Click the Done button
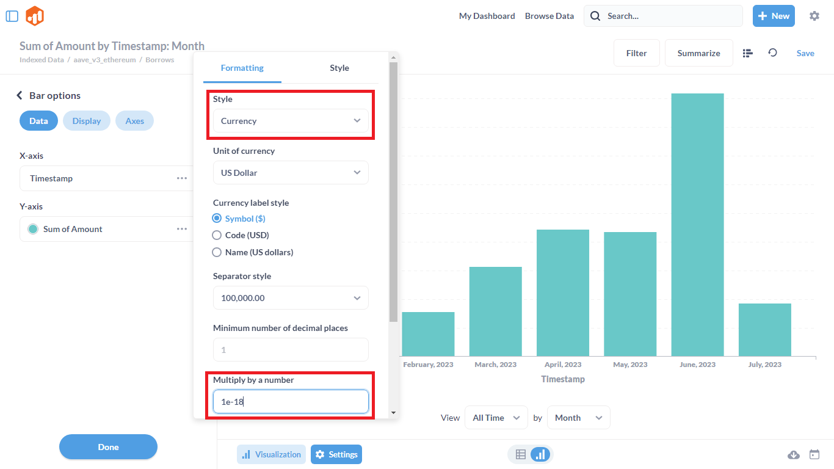Image resolution: width=834 pixels, height=469 pixels. 108,447
